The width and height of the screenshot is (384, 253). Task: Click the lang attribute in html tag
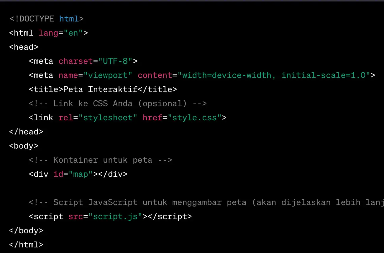[49, 33]
